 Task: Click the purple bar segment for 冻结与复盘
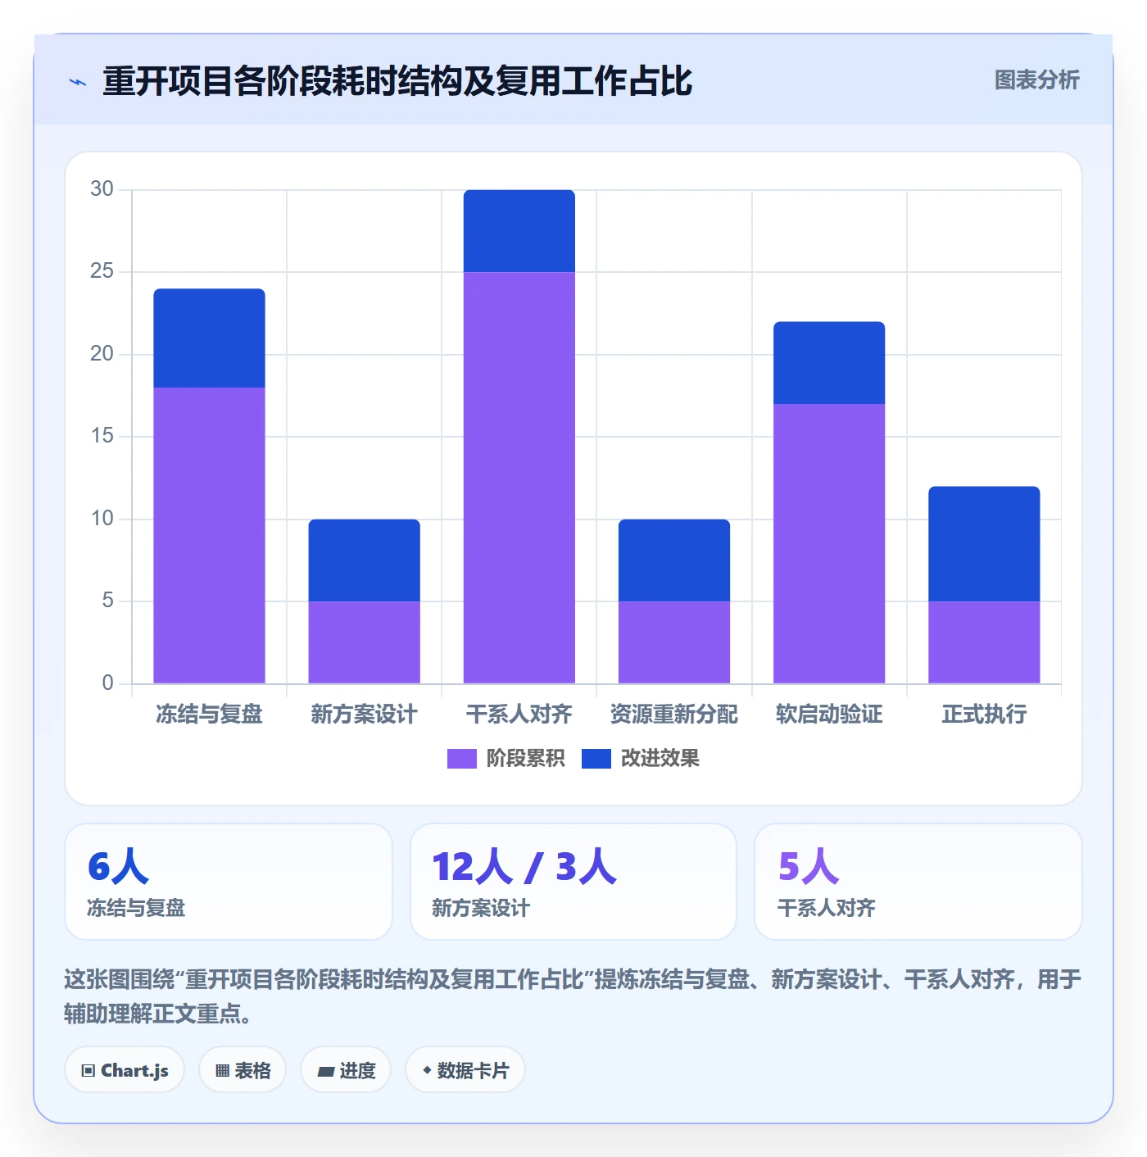click(209, 535)
